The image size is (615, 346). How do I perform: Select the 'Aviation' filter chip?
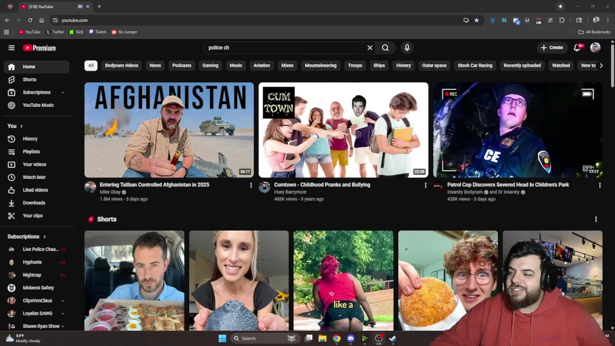pos(262,65)
